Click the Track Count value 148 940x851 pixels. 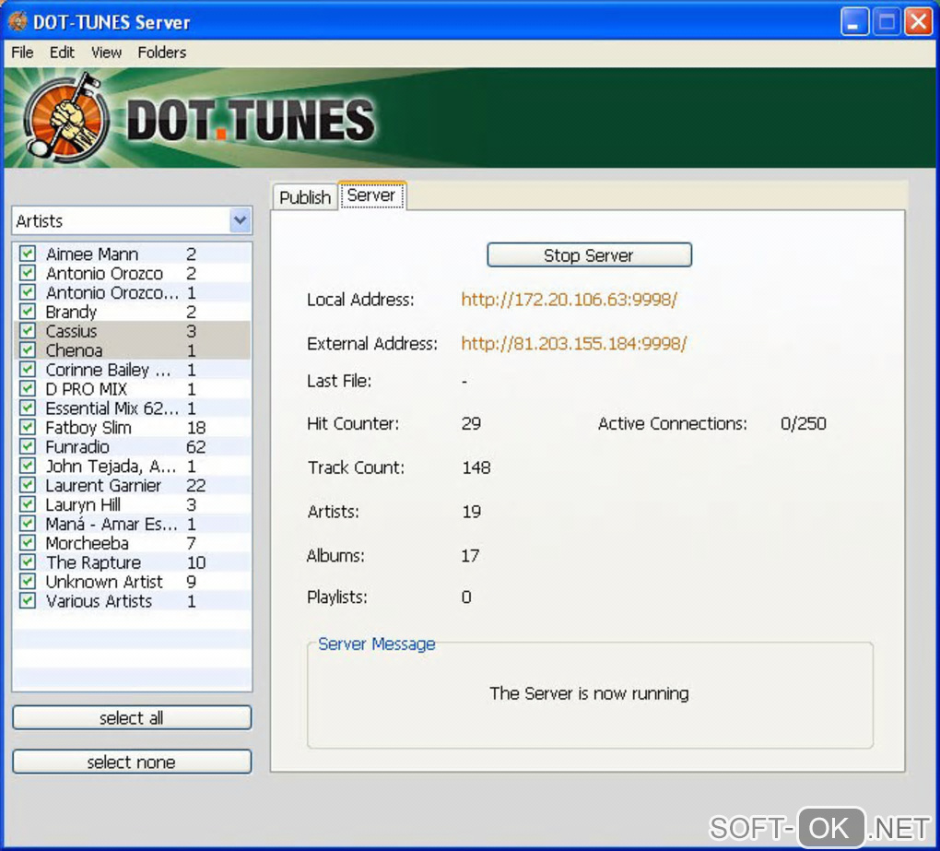[x=476, y=467]
